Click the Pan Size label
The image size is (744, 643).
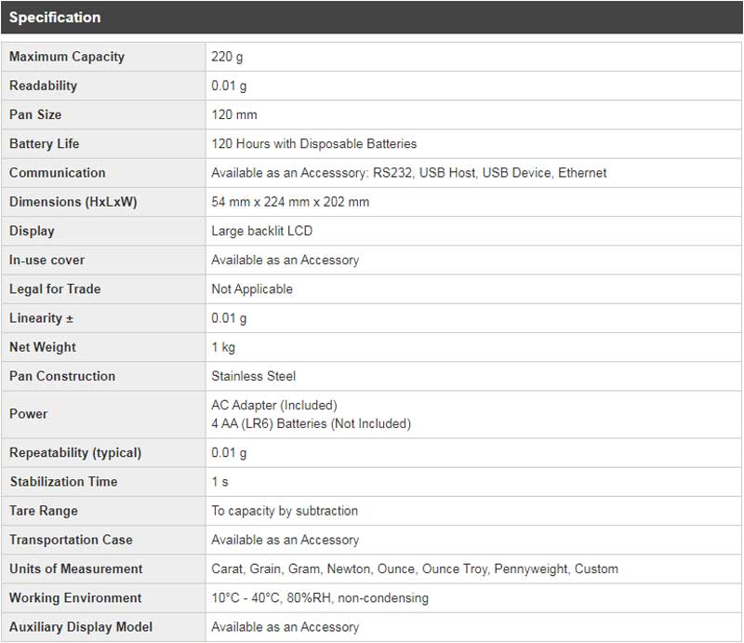[x=35, y=114]
